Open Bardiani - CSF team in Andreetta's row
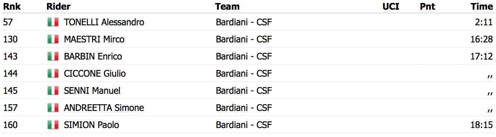This screenshot has height=137, width=496. coord(244,108)
